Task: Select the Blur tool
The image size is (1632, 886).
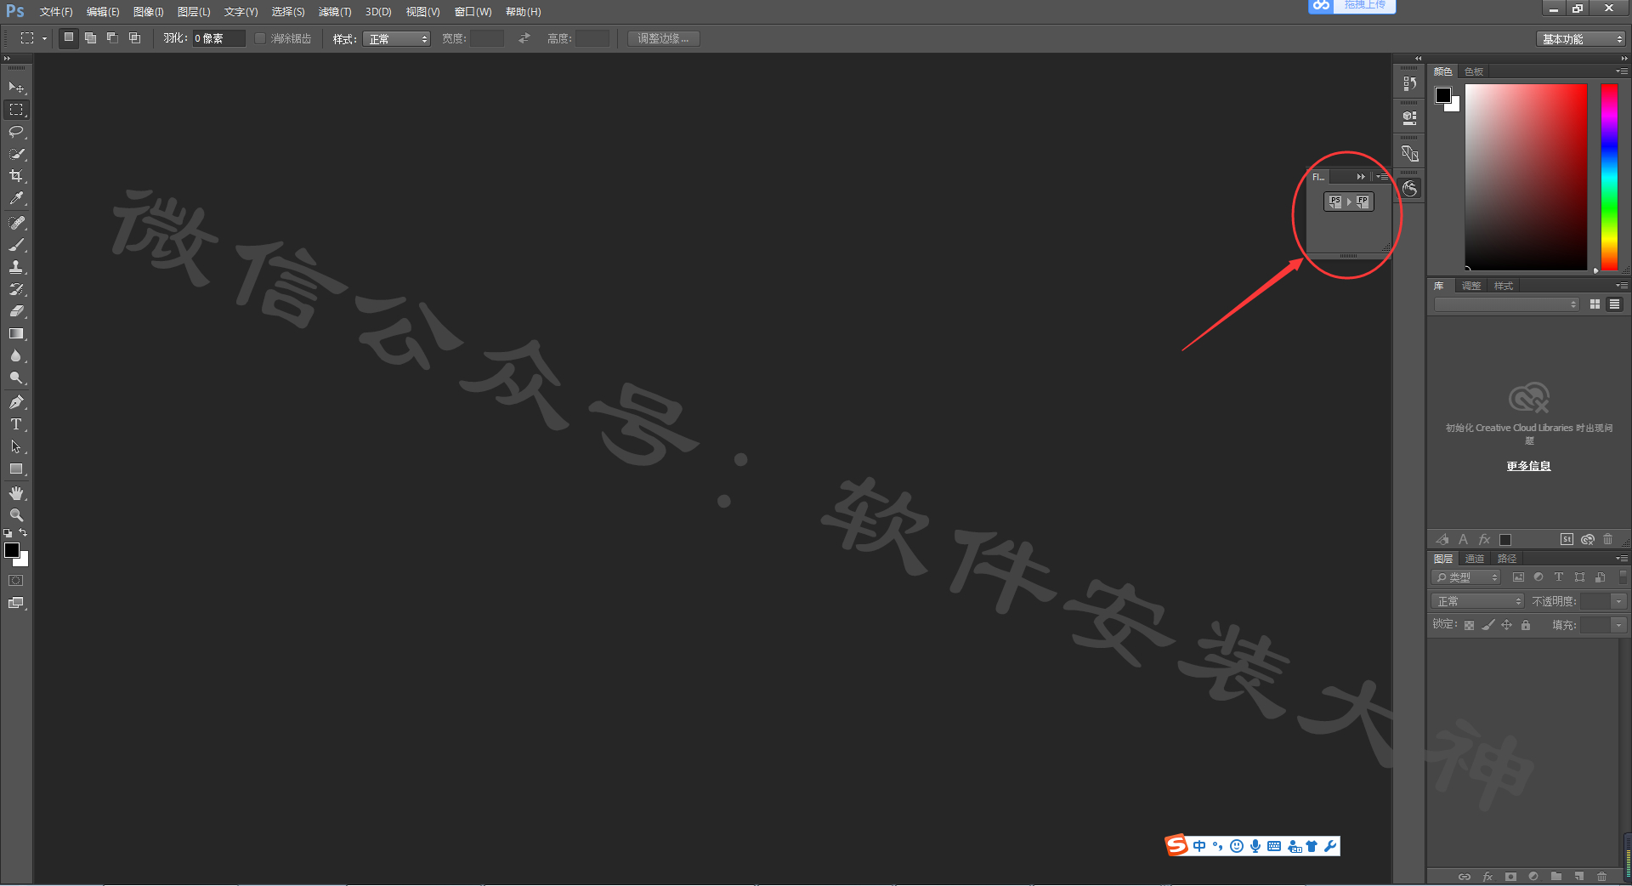Action: (16, 356)
